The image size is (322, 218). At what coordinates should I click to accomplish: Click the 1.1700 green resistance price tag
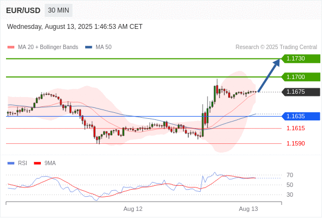[x=301, y=77]
